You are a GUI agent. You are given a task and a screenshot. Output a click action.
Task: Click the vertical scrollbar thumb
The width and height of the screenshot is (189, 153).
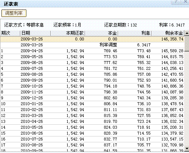point(187,44)
